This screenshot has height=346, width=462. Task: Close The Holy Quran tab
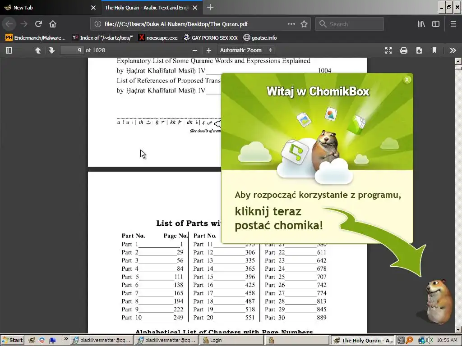point(195,8)
